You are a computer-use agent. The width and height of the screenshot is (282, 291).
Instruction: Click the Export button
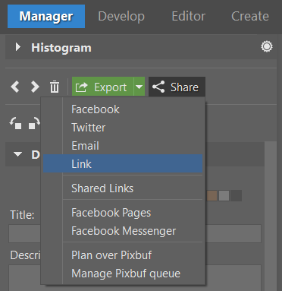[102, 87]
